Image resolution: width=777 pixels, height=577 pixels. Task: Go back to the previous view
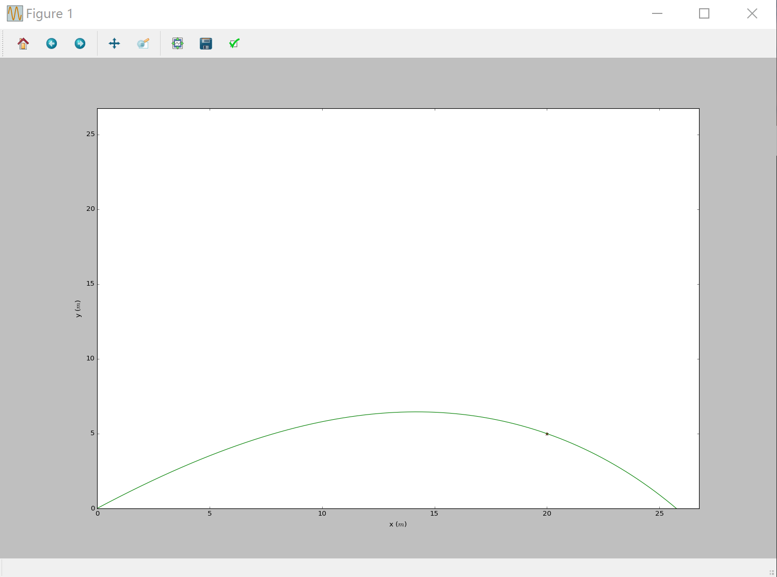(52, 43)
